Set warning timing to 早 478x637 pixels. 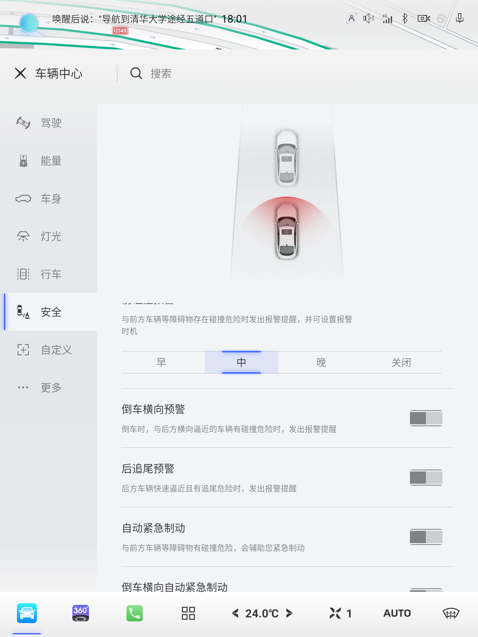tap(161, 362)
